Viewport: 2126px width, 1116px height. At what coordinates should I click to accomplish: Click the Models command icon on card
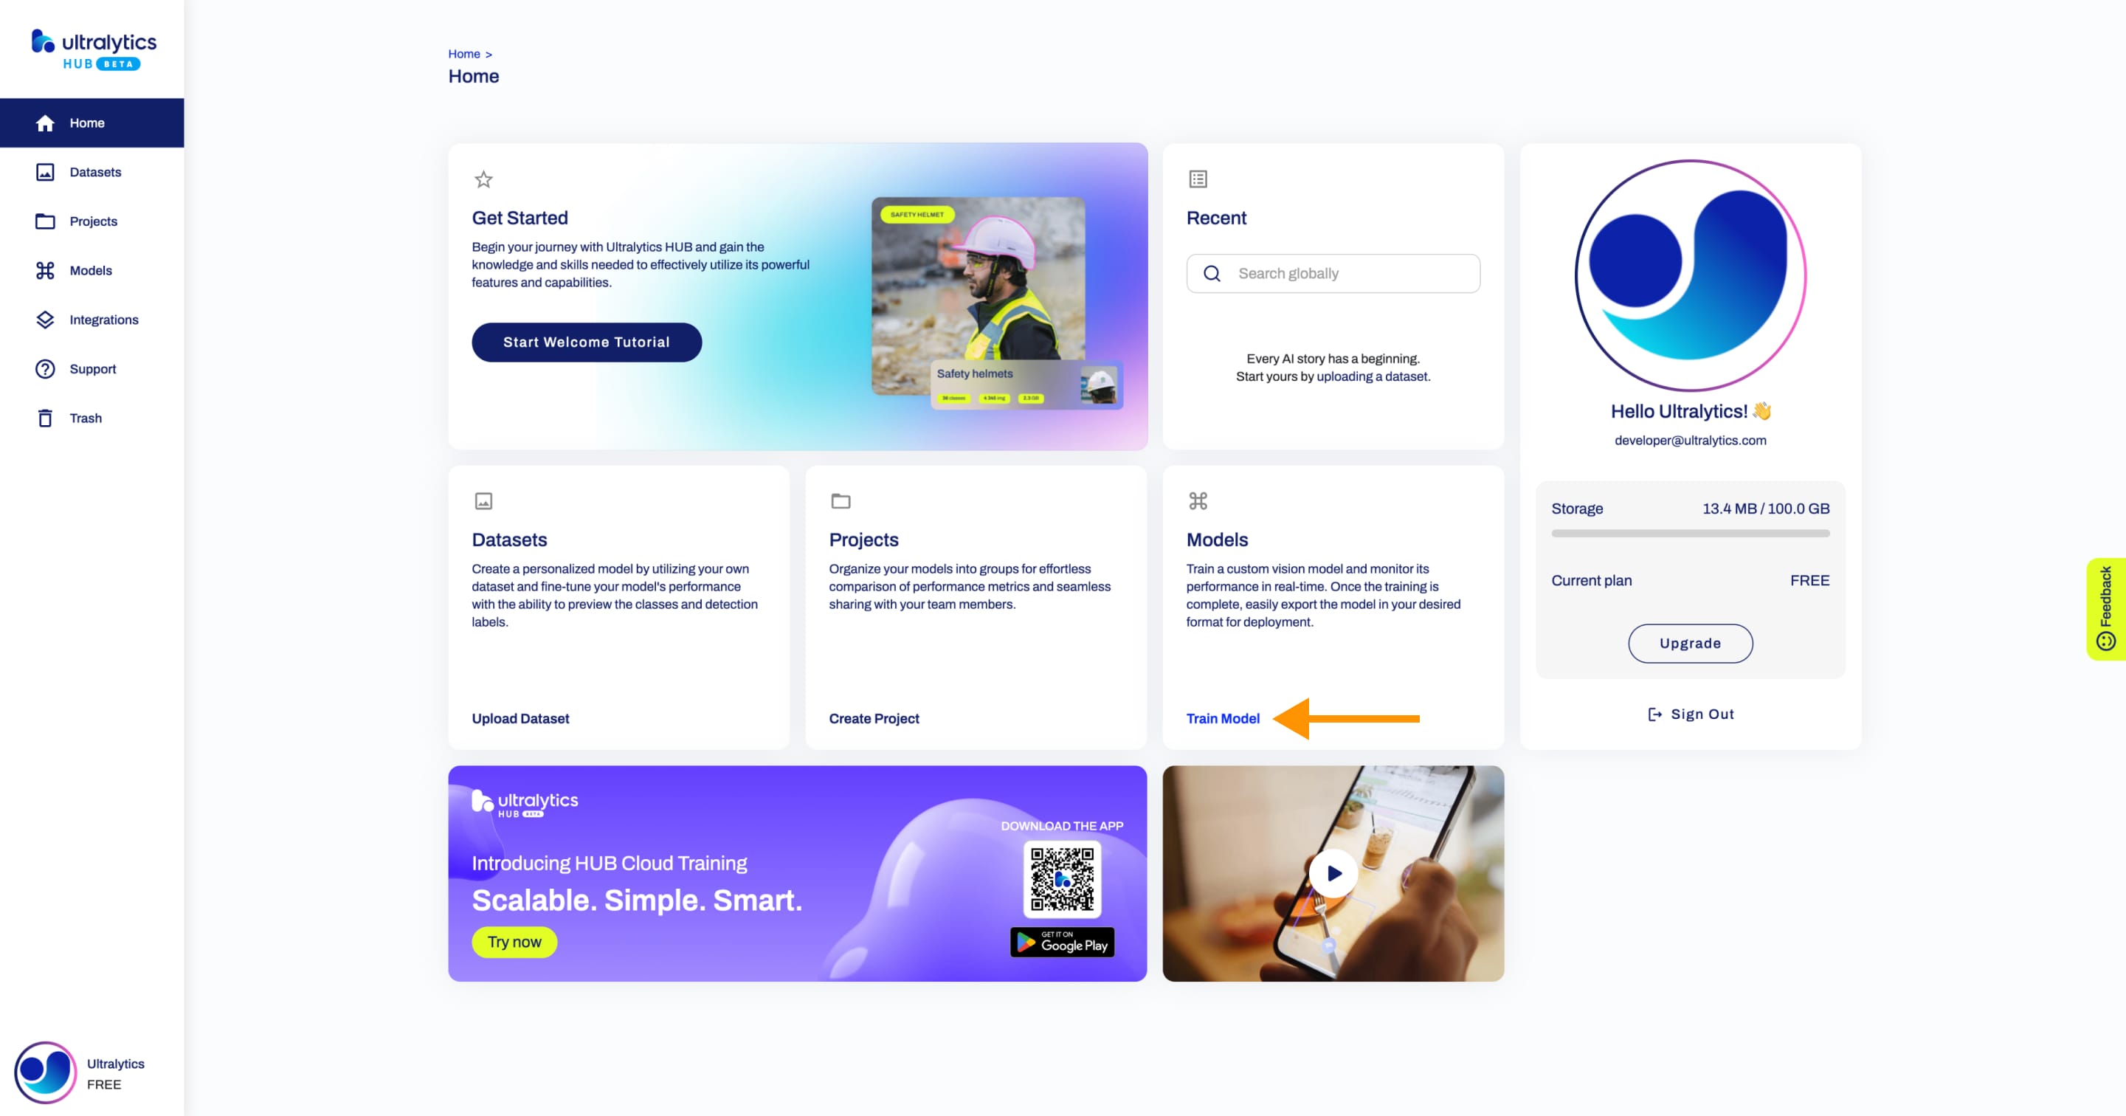tap(1198, 502)
